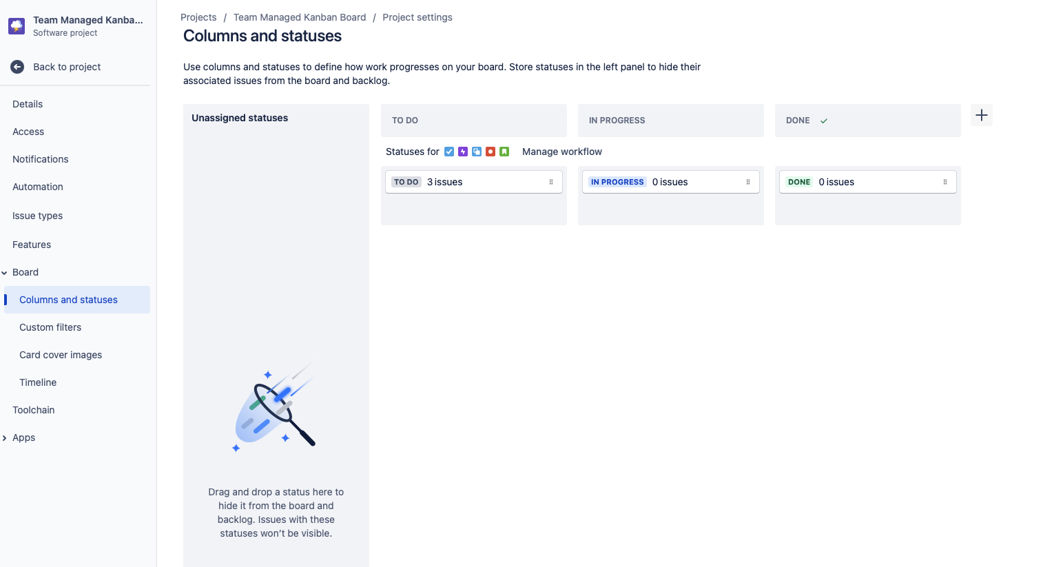Click the purple Epic issue type icon
Image resolution: width=1043 pixels, height=567 pixels.
point(463,152)
